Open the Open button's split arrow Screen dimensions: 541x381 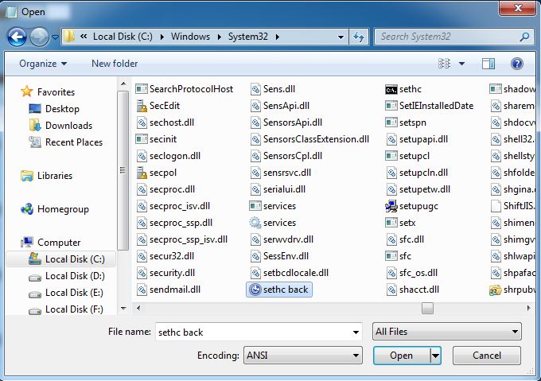click(436, 356)
